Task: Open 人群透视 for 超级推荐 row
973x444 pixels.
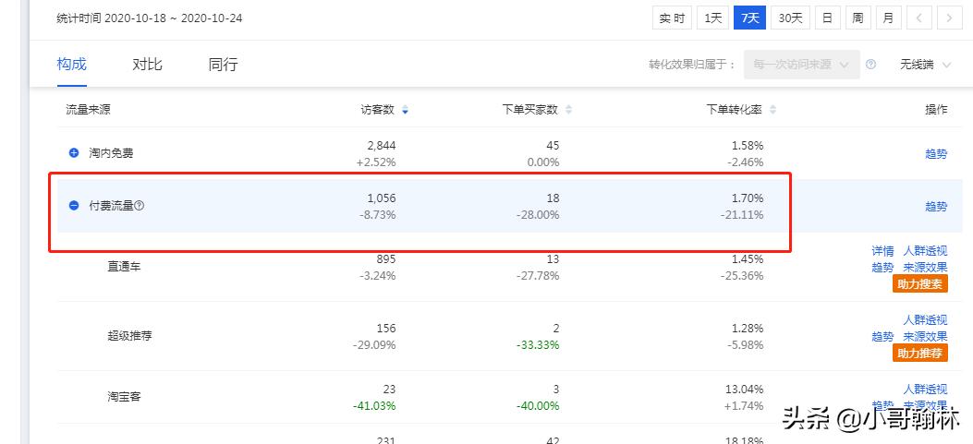Action: pyautogui.click(x=925, y=320)
